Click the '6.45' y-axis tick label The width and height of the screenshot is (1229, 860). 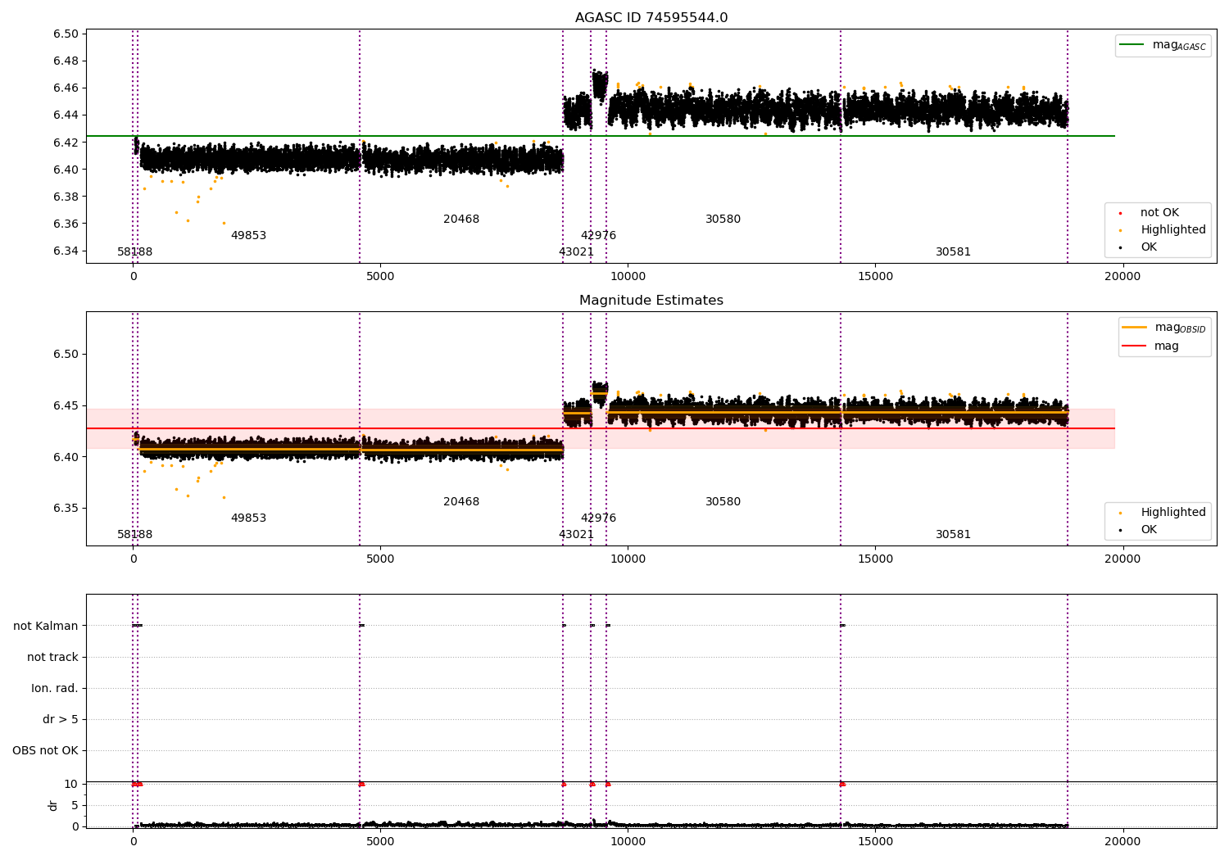66,405
